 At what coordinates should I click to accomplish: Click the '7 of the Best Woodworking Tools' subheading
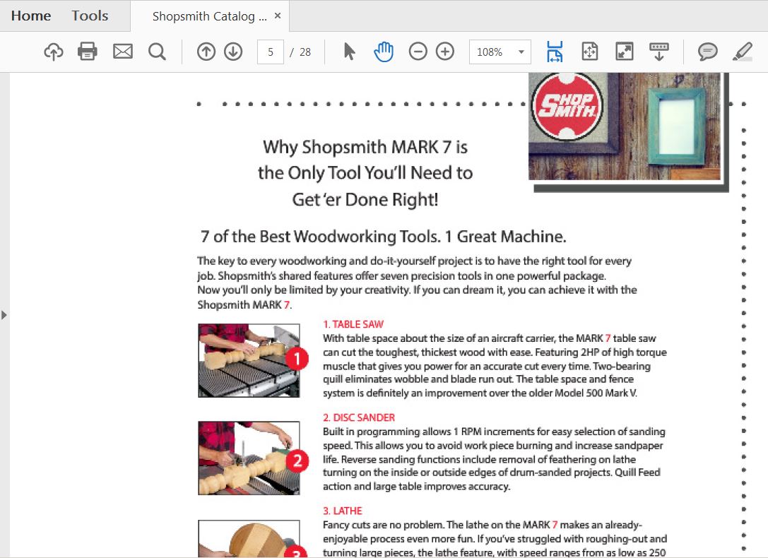pyautogui.click(x=383, y=237)
